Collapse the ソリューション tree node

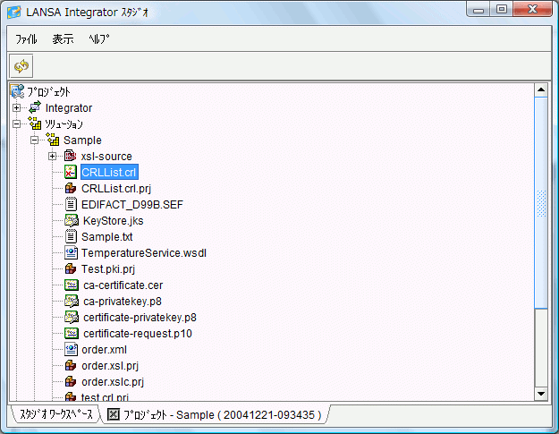[x=17, y=123]
